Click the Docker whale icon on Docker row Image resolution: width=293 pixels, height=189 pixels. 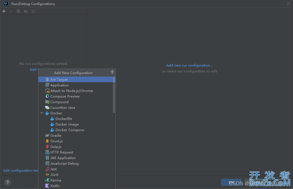tap(47, 113)
